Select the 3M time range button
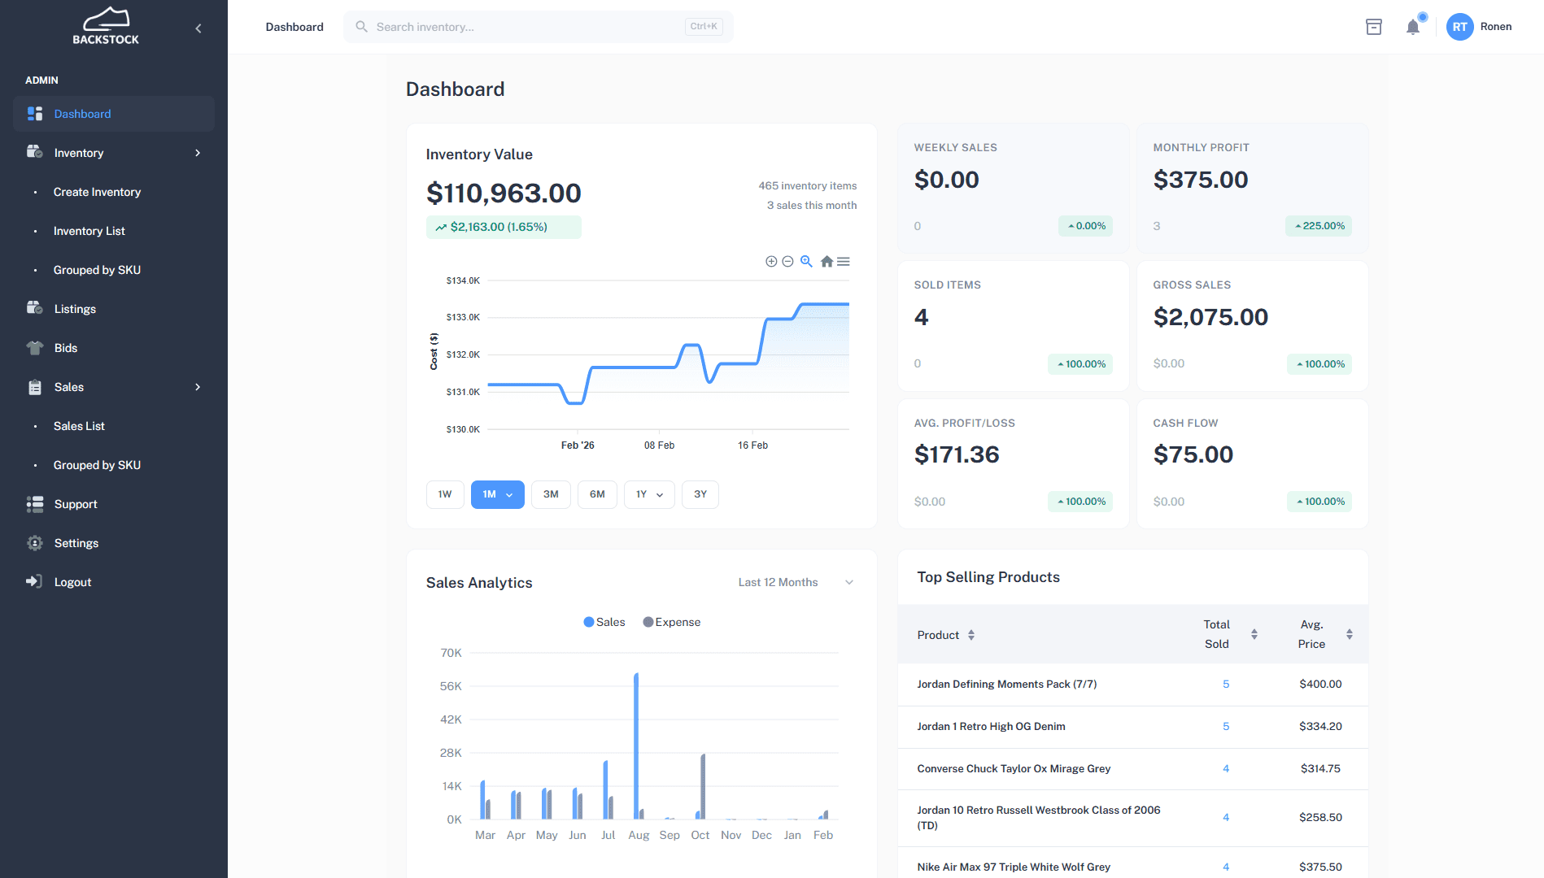Screen dimensions: 1544x878 551,494
